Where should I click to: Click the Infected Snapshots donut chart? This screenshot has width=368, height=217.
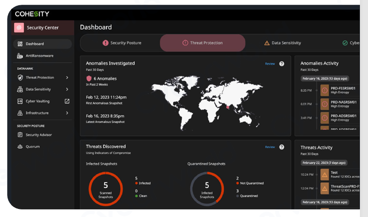point(207,189)
